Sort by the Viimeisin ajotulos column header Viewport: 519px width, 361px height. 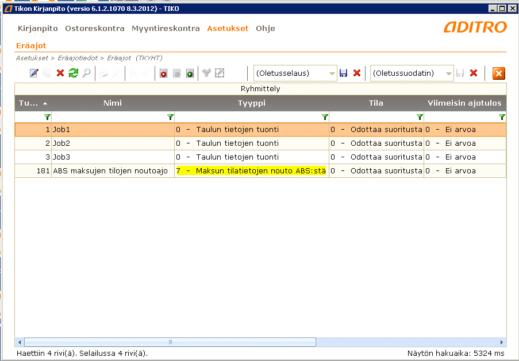465,103
